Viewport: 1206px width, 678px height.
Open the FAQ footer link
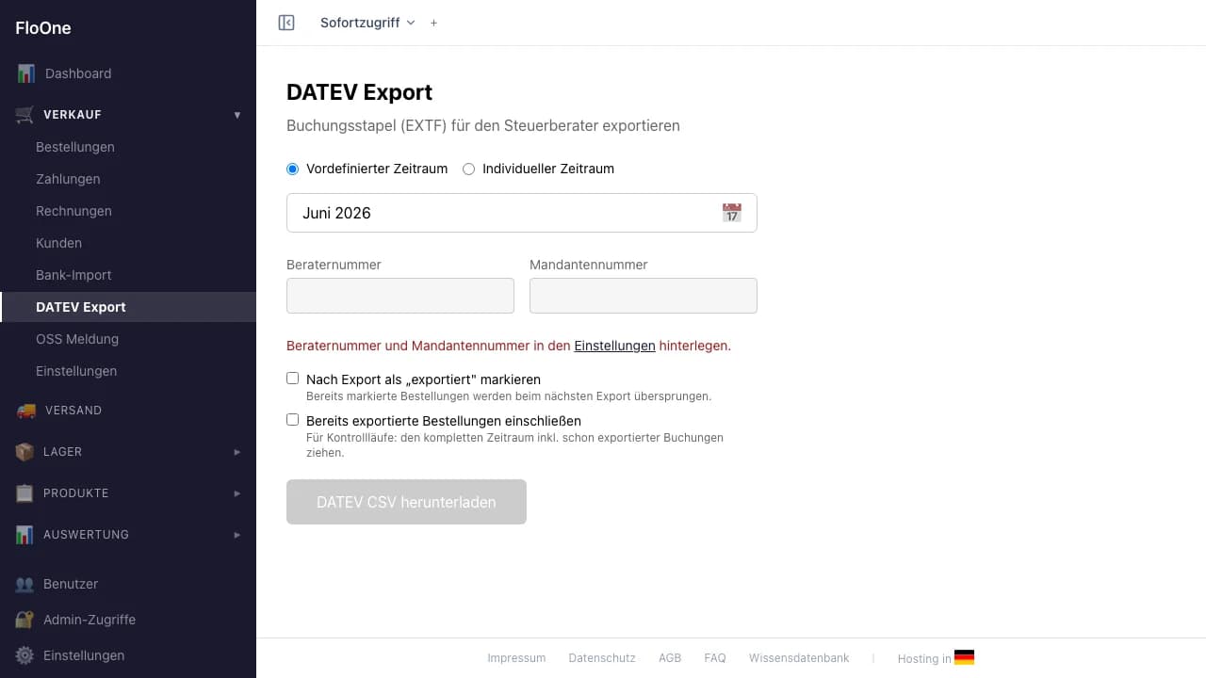point(715,658)
